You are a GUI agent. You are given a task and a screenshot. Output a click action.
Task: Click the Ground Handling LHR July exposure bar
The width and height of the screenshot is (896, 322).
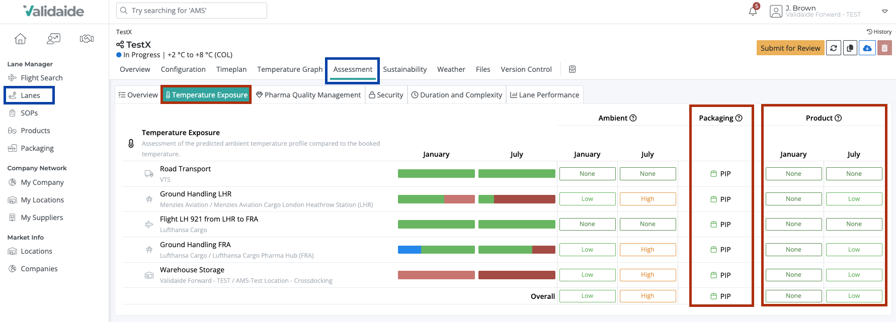point(517,199)
